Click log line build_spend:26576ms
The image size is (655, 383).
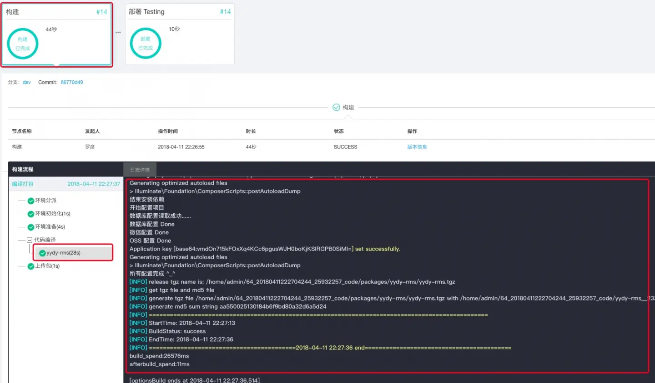point(159,356)
